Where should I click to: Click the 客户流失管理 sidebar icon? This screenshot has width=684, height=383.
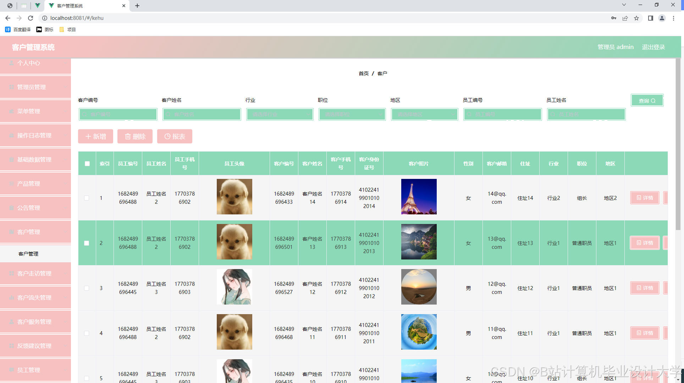[12, 298]
